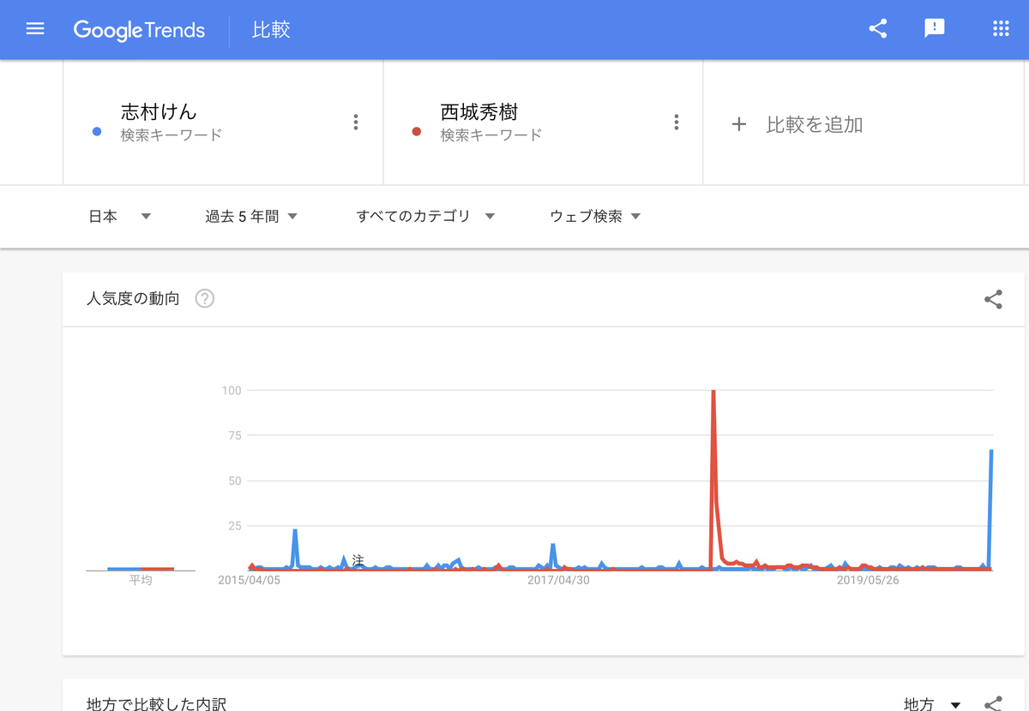The width and height of the screenshot is (1029, 711).
Task: Open options menu for 西城秀樹 term
Action: point(677,122)
